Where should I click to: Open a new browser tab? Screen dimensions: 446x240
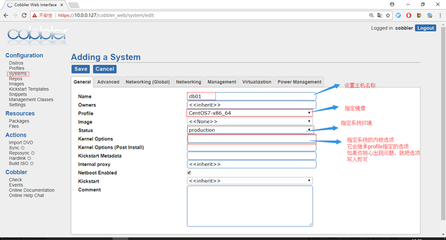(73, 5)
